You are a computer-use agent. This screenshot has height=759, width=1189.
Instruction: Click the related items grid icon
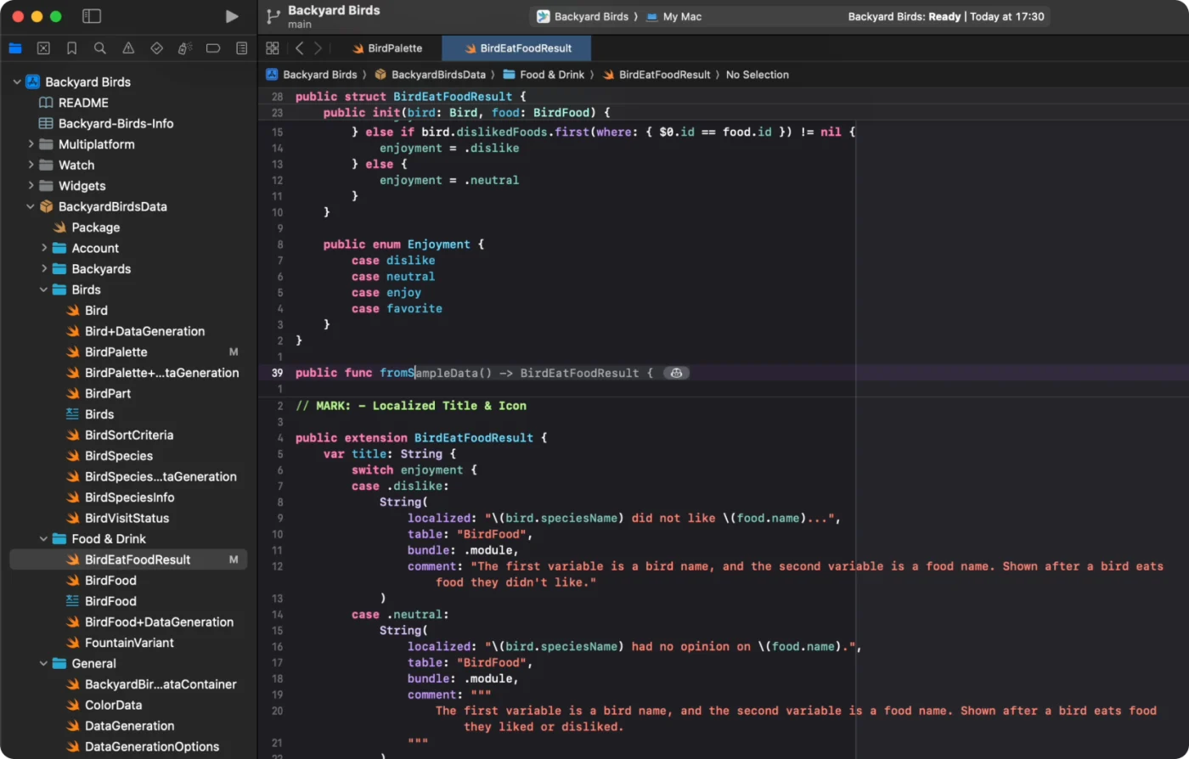(272, 48)
